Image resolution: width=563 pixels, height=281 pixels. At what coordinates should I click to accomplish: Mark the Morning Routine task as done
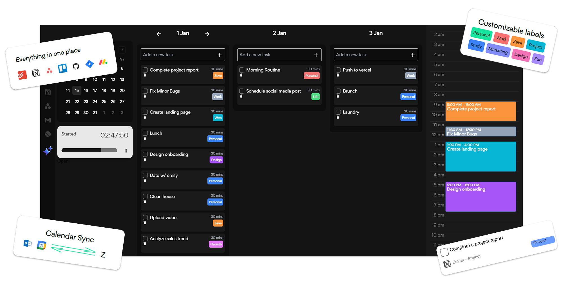pos(242,70)
